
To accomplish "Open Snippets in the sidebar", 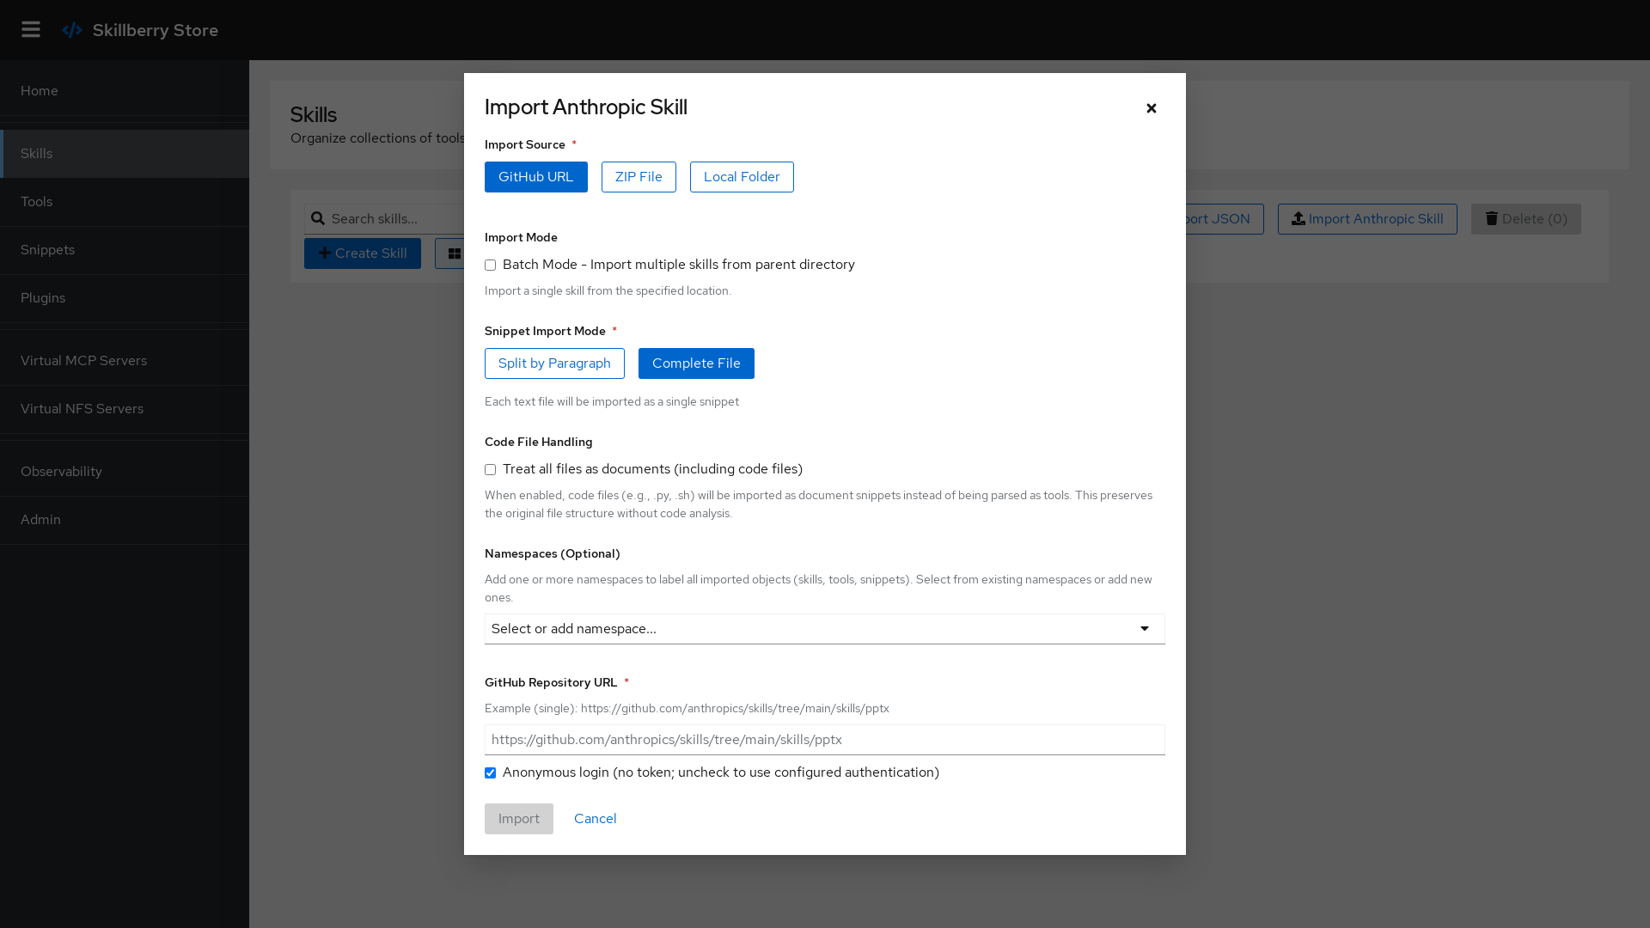I will [125, 250].
